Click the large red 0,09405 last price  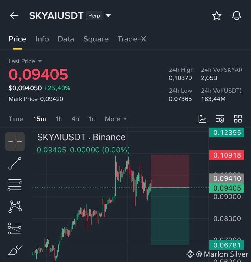pos(38,75)
